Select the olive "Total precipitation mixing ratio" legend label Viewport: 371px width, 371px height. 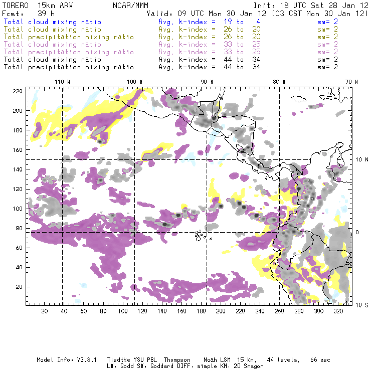(x=69, y=37)
